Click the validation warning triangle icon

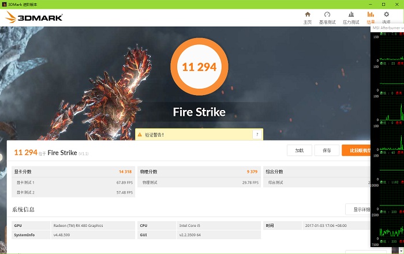point(140,135)
